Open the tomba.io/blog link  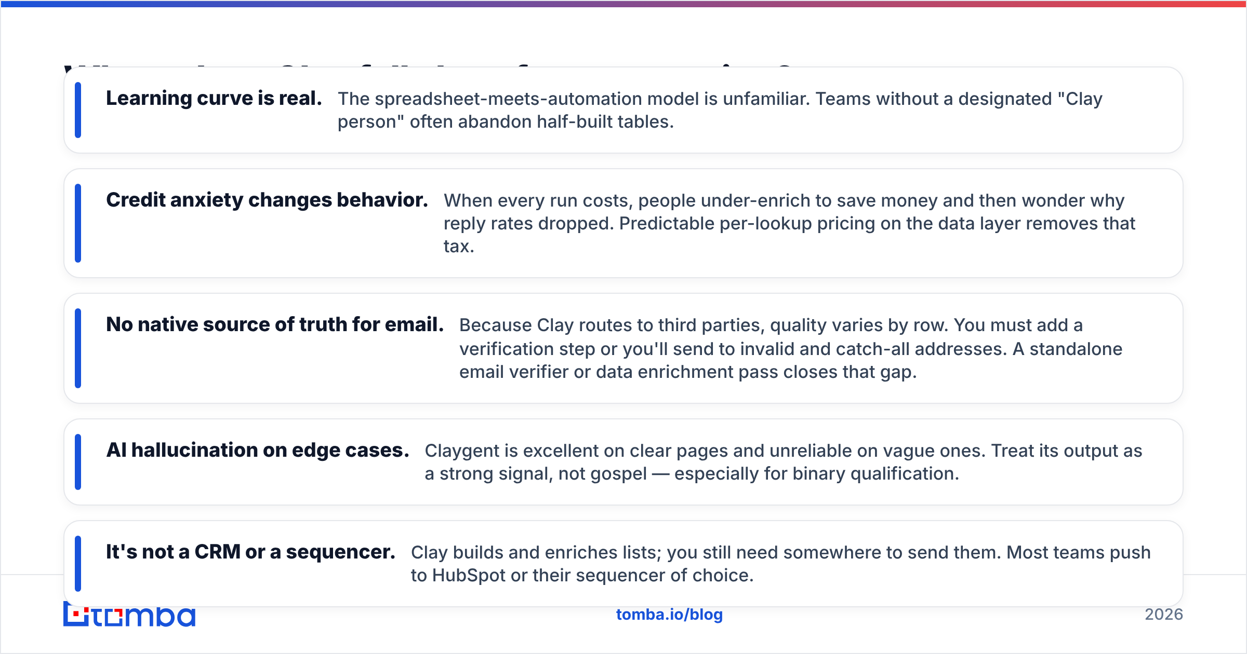click(x=669, y=615)
